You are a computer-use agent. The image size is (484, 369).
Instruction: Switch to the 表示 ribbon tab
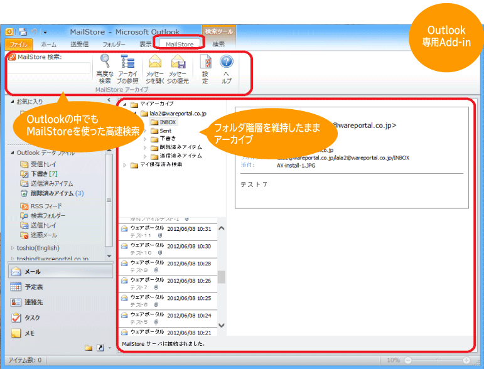pyautogui.click(x=145, y=45)
